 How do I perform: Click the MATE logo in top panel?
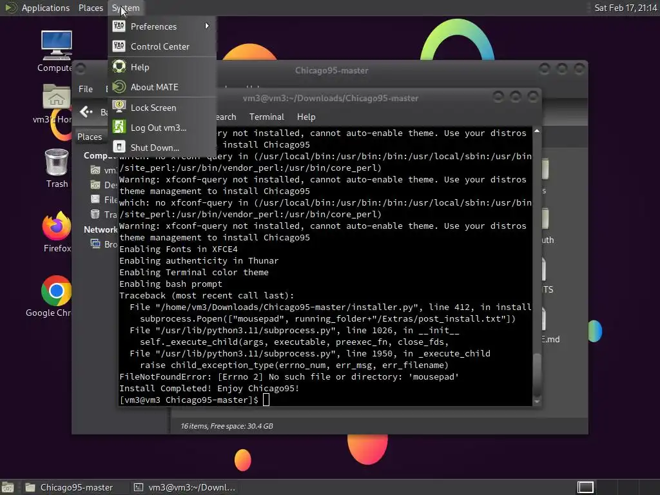click(10, 8)
